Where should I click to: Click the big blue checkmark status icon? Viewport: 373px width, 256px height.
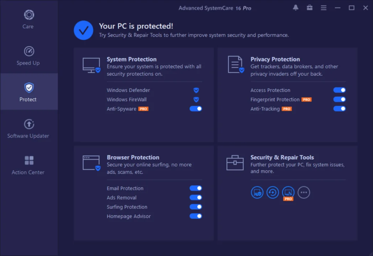[x=83, y=30]
